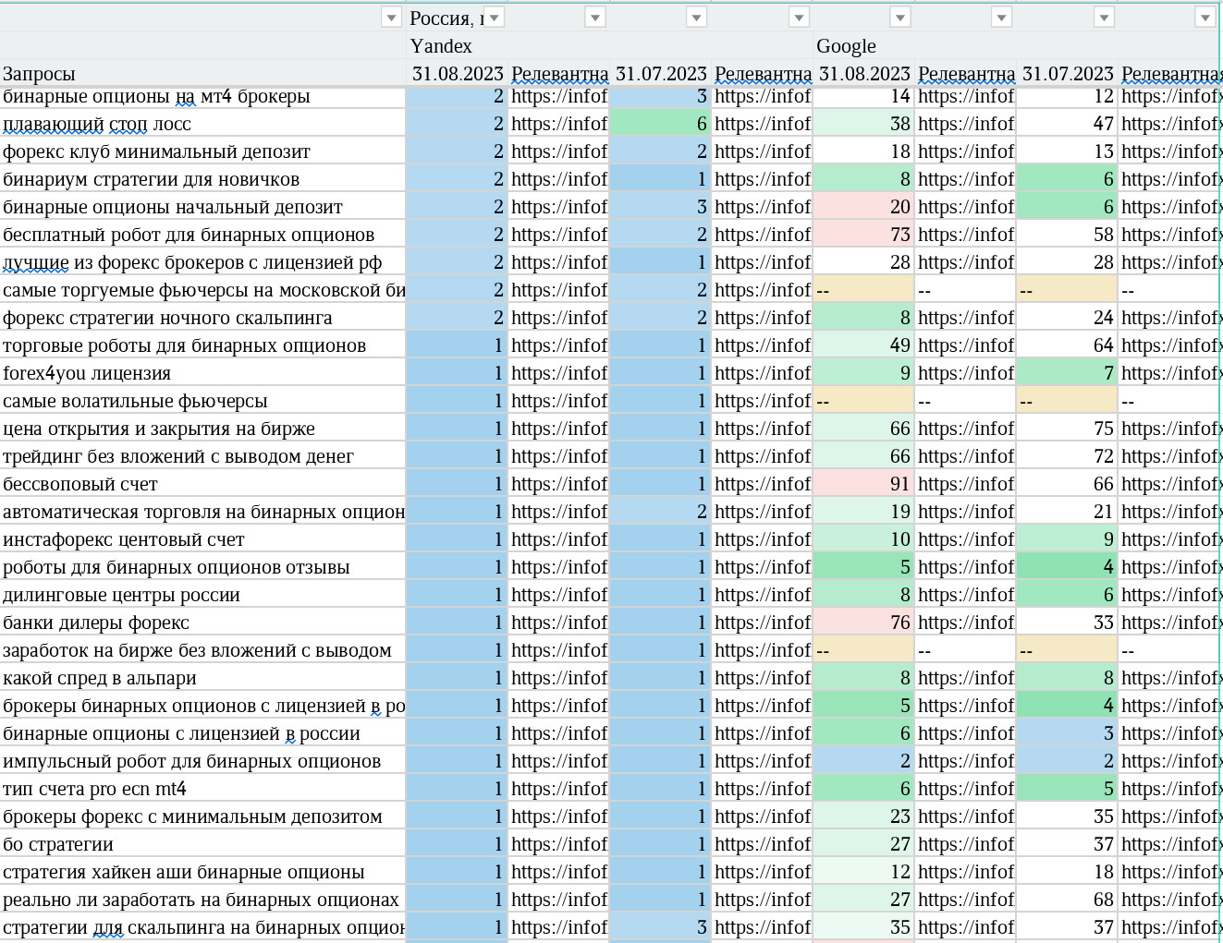
Task: Open first https://infof link for 'бессвоповый счет'
Action: (558, 484)
